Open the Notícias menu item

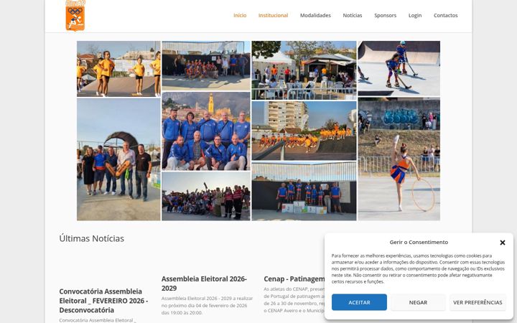pyautogui.click(x=352, y=16)
